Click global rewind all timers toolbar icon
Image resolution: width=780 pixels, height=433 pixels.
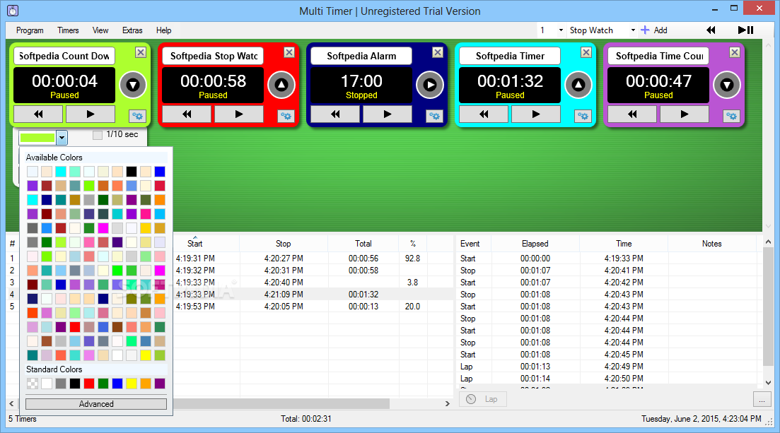pos(711,30)
